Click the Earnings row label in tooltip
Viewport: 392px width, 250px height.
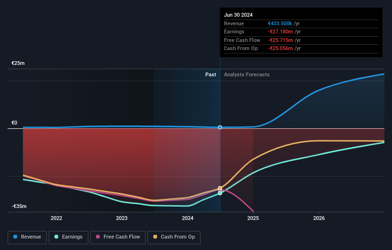(x=234, y=31)
